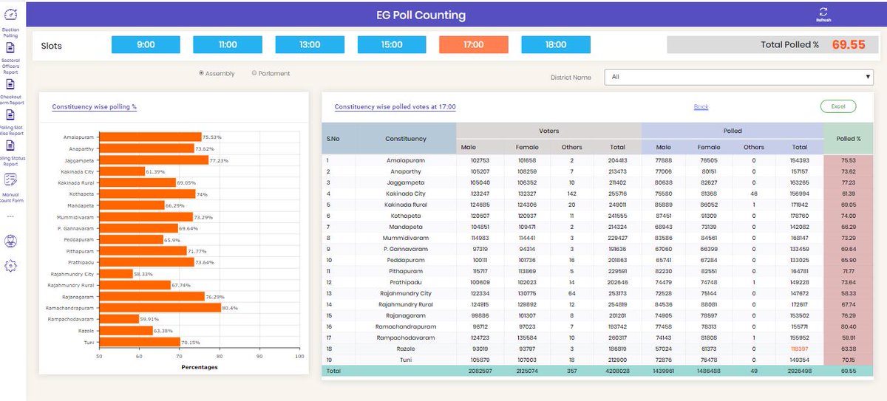This screenshot has height=401, width=887.
Task: Click Rampachodavaram in the table
Action: click(x=406, y=337)
